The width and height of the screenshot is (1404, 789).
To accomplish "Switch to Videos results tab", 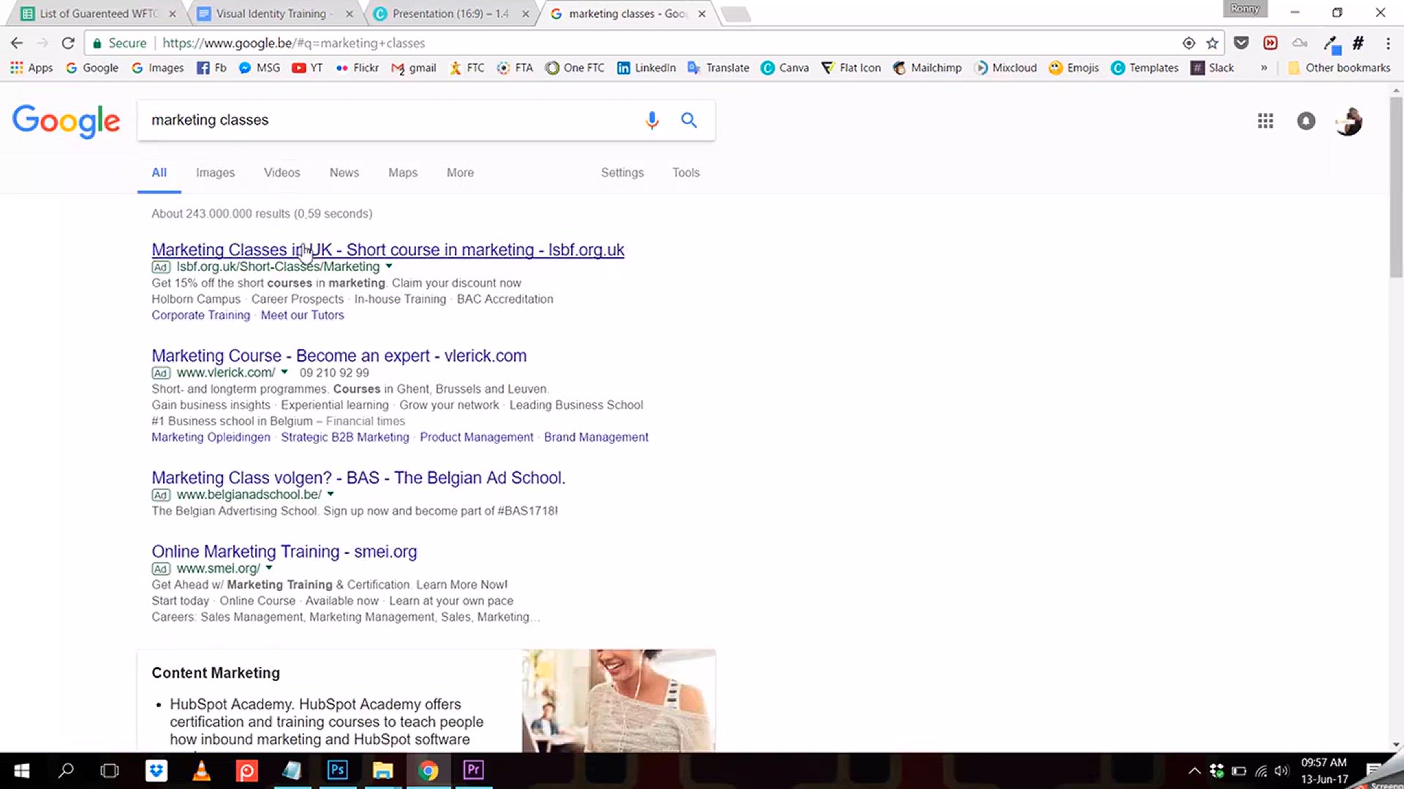I will [282, 172].
